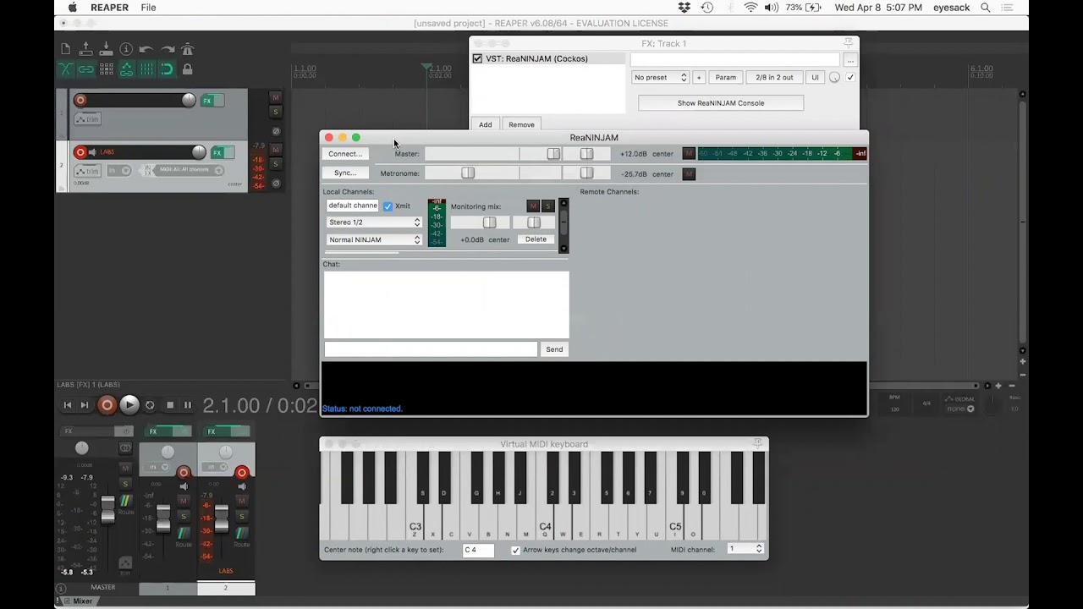
Task: Click the transport Record button
Action: click(107, 405)
